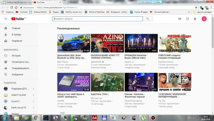Viewport: 214px width, 121px height.
Task: Play the AZINO 777 разоблачение thumbnail
Action: pyautogui.click(x=108, y=43)
